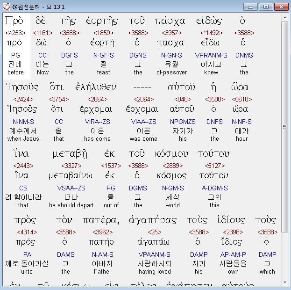Click parsing code A-DGM-S
The height and width of the screenshot is (290, 291).
[215, 188]
